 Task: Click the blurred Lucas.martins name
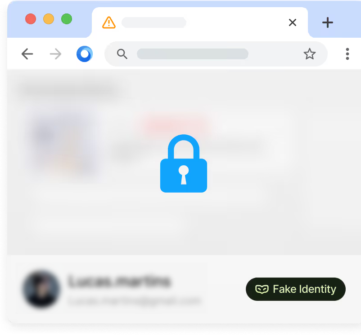[x=119, y=281]
